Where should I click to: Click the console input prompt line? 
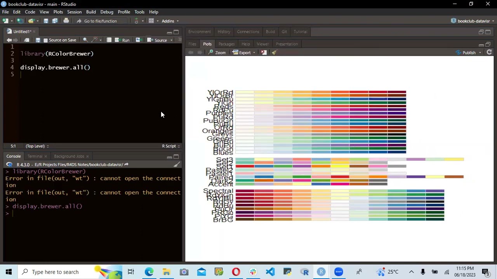tap(93, 214)
